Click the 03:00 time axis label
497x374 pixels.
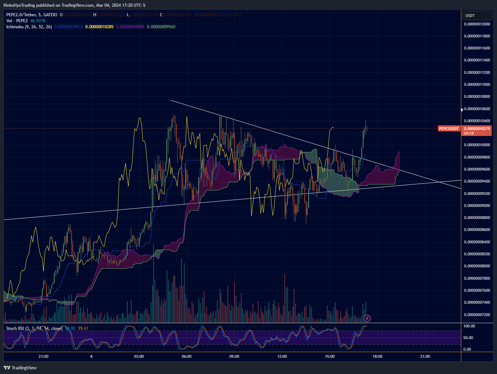pyautogui.click(x=139, y=356)
